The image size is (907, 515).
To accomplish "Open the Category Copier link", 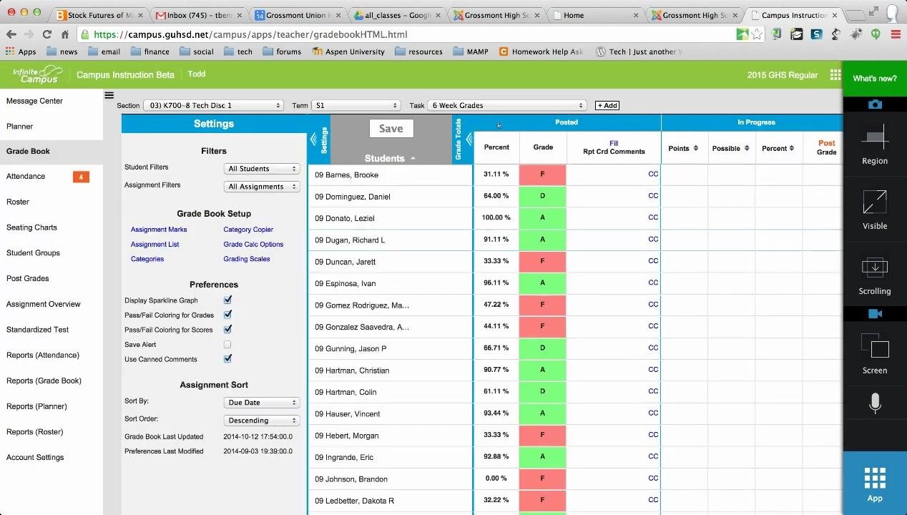I will (248, 230).
